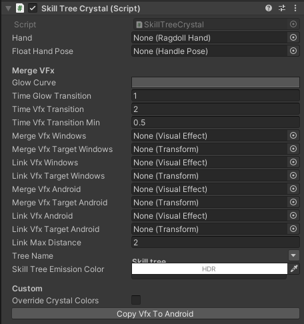Open object picker for Link Vfx Target Windows
This screenshot has width=304, height=324.
[x=293, y=175]
